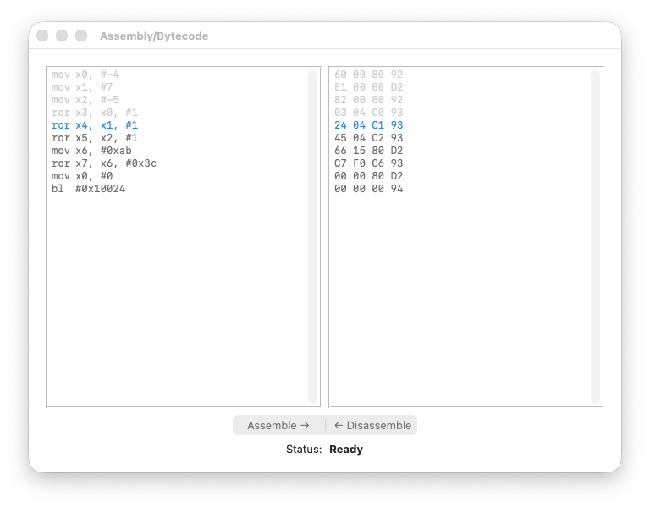Place cursor on 'mov x6, #0xab' line
The width and height of the screenshot is (650, 508).
tap(91, 151)
